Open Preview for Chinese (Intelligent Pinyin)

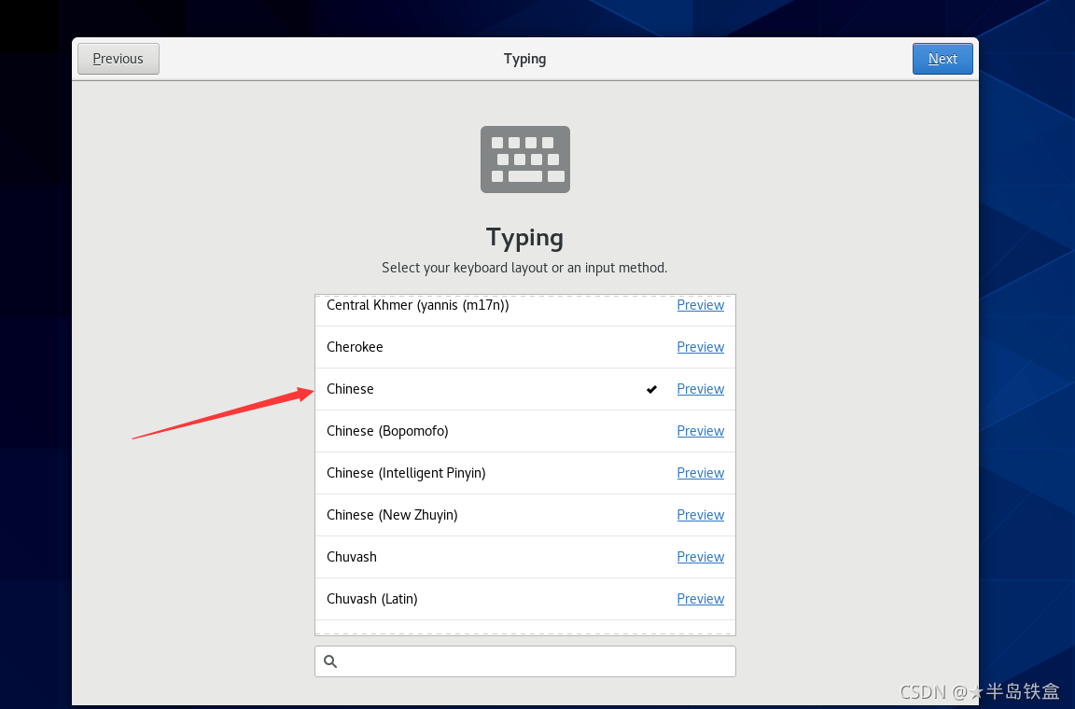point(700,472)
